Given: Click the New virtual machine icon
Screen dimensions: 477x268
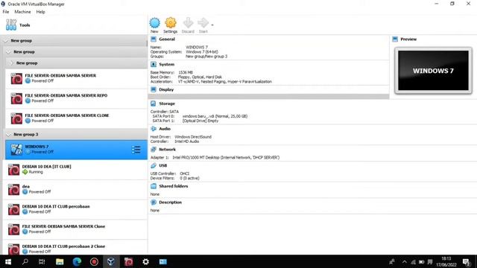Looking at the screenshot, I should (154, 23).
